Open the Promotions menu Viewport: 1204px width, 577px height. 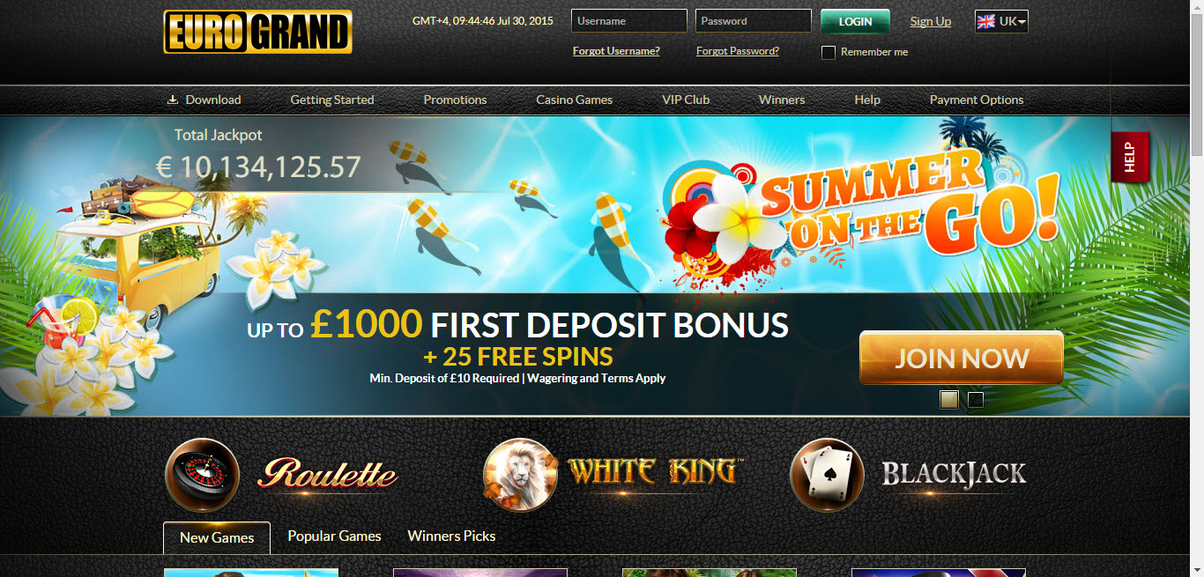pos(455,100)
